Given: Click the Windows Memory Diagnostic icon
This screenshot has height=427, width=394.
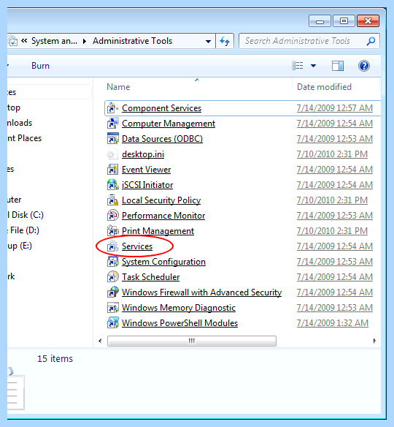Looking at the screenshot, I should (x=112, y=307).
